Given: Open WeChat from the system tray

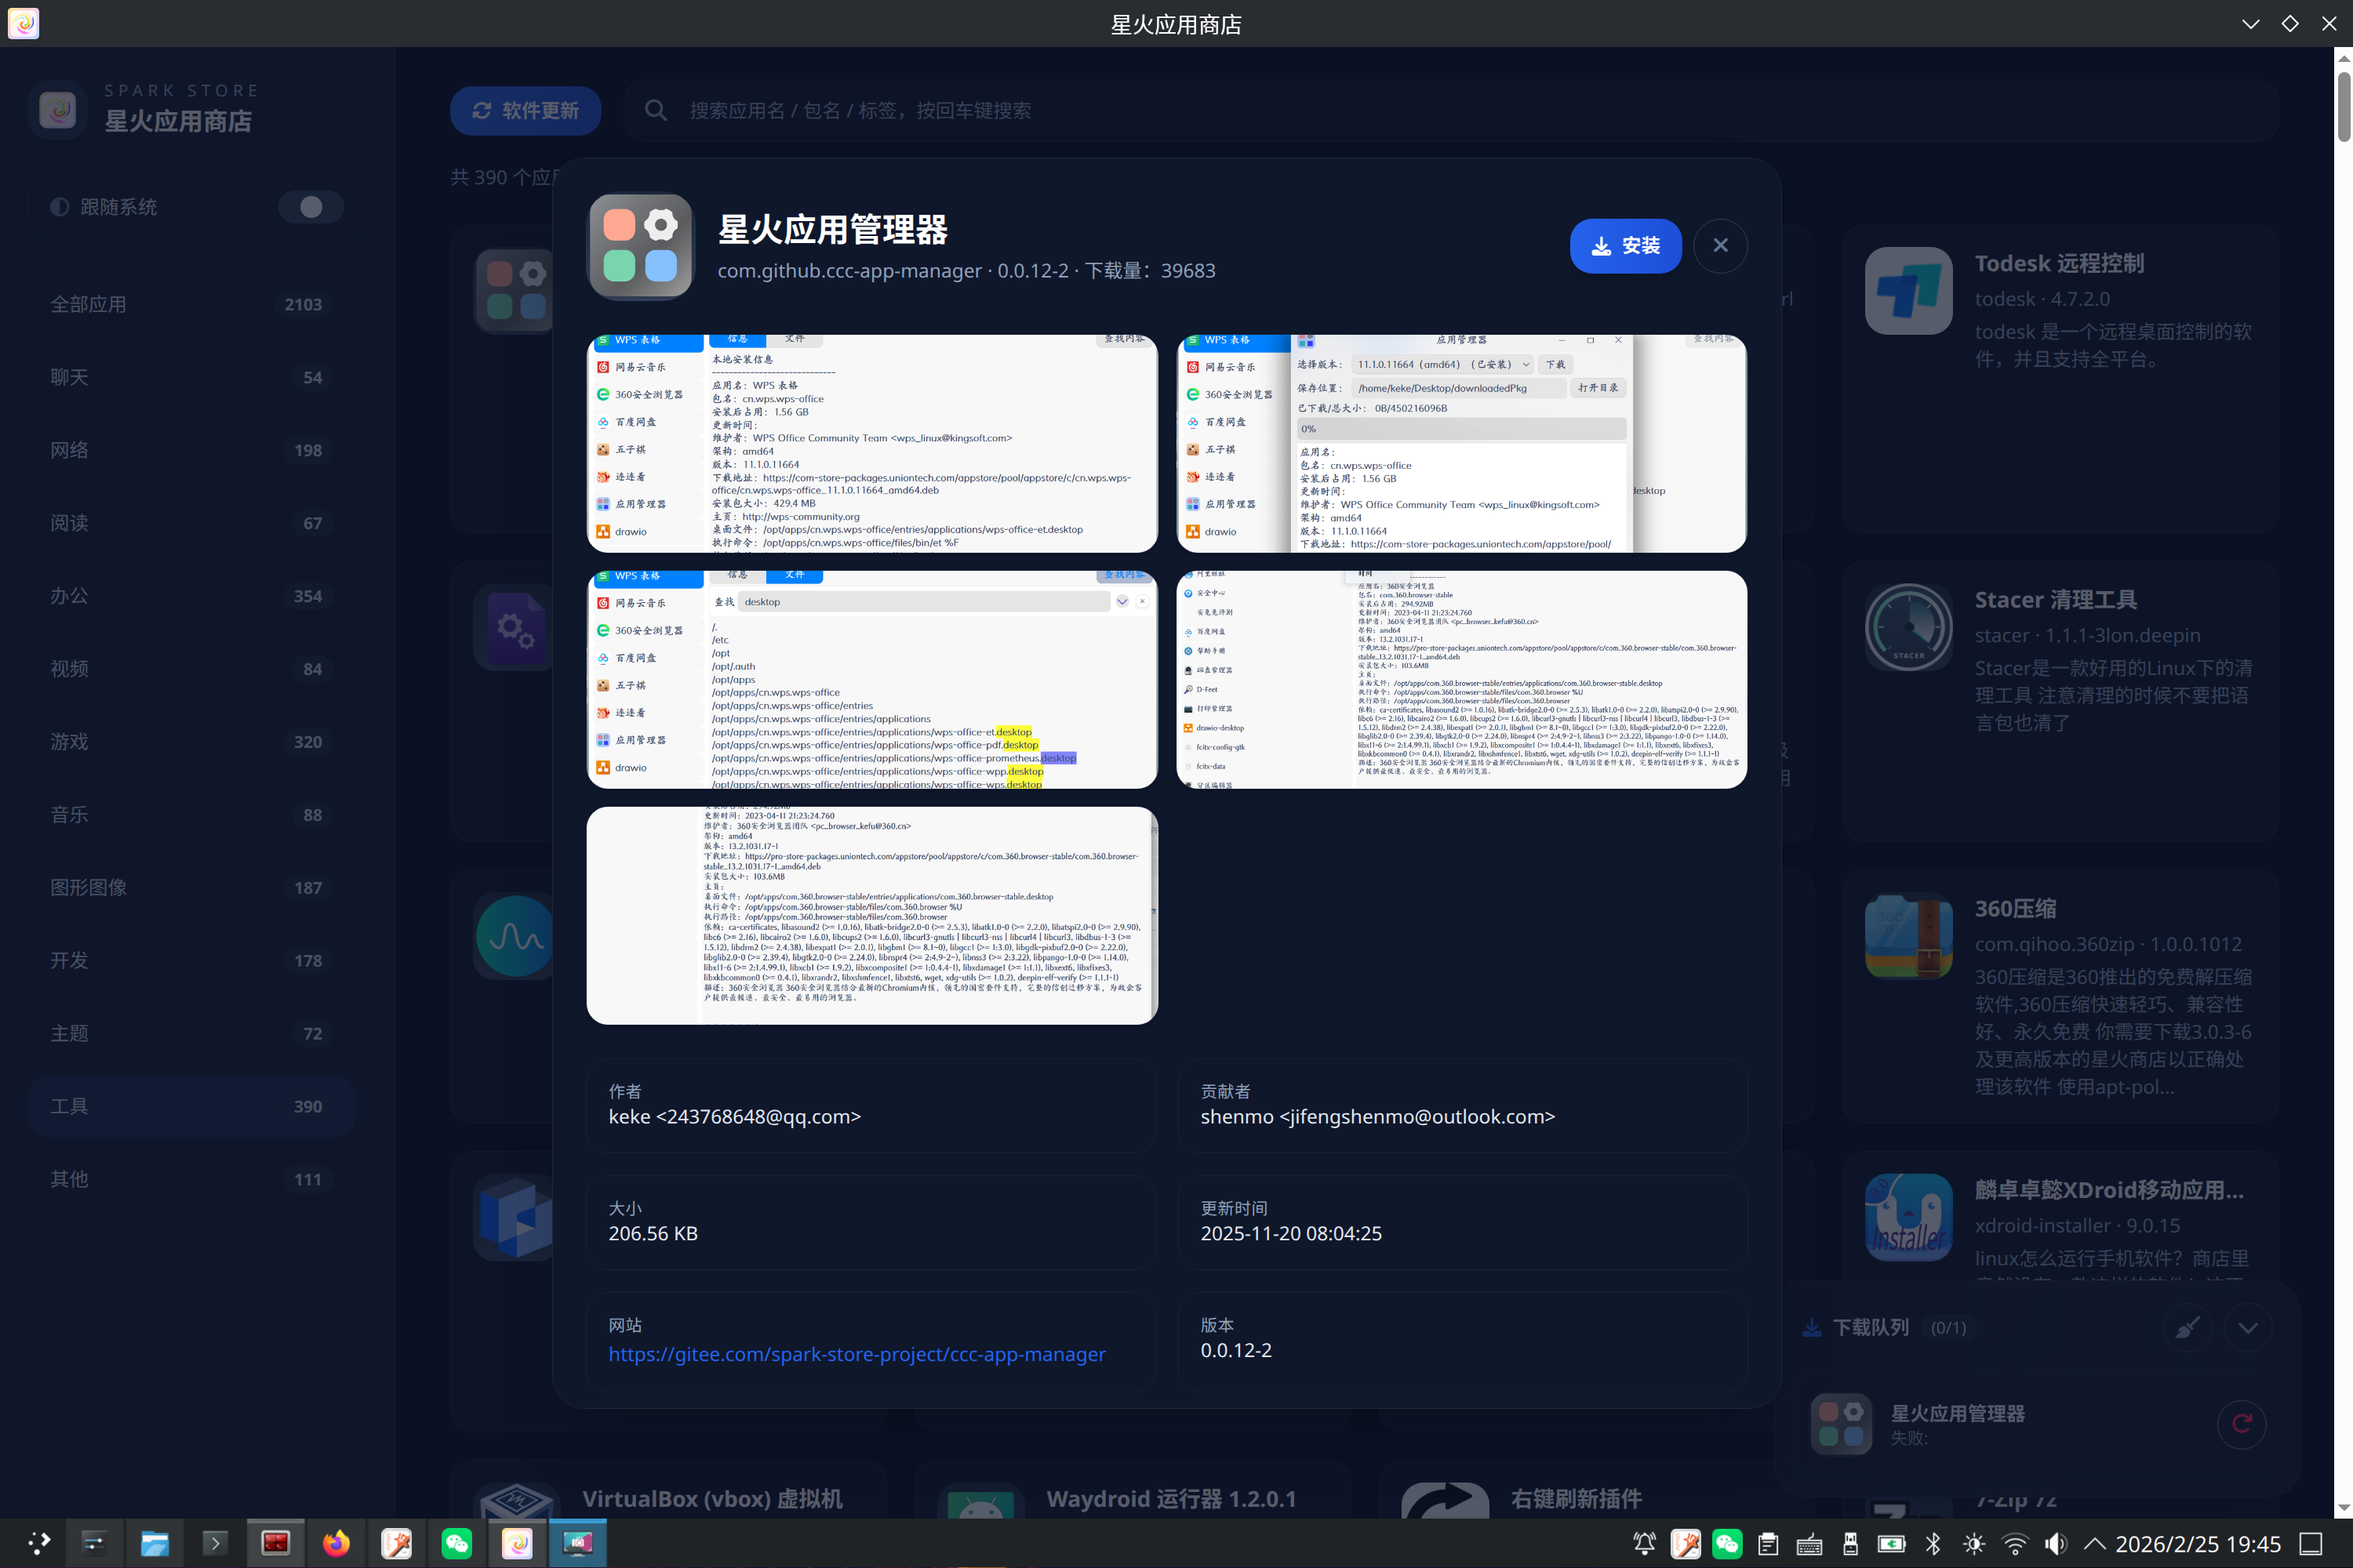Looking at the screenshot, I should 1727,1543.
